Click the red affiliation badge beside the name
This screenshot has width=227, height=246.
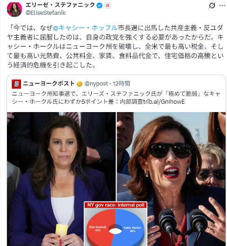(107, 6)
